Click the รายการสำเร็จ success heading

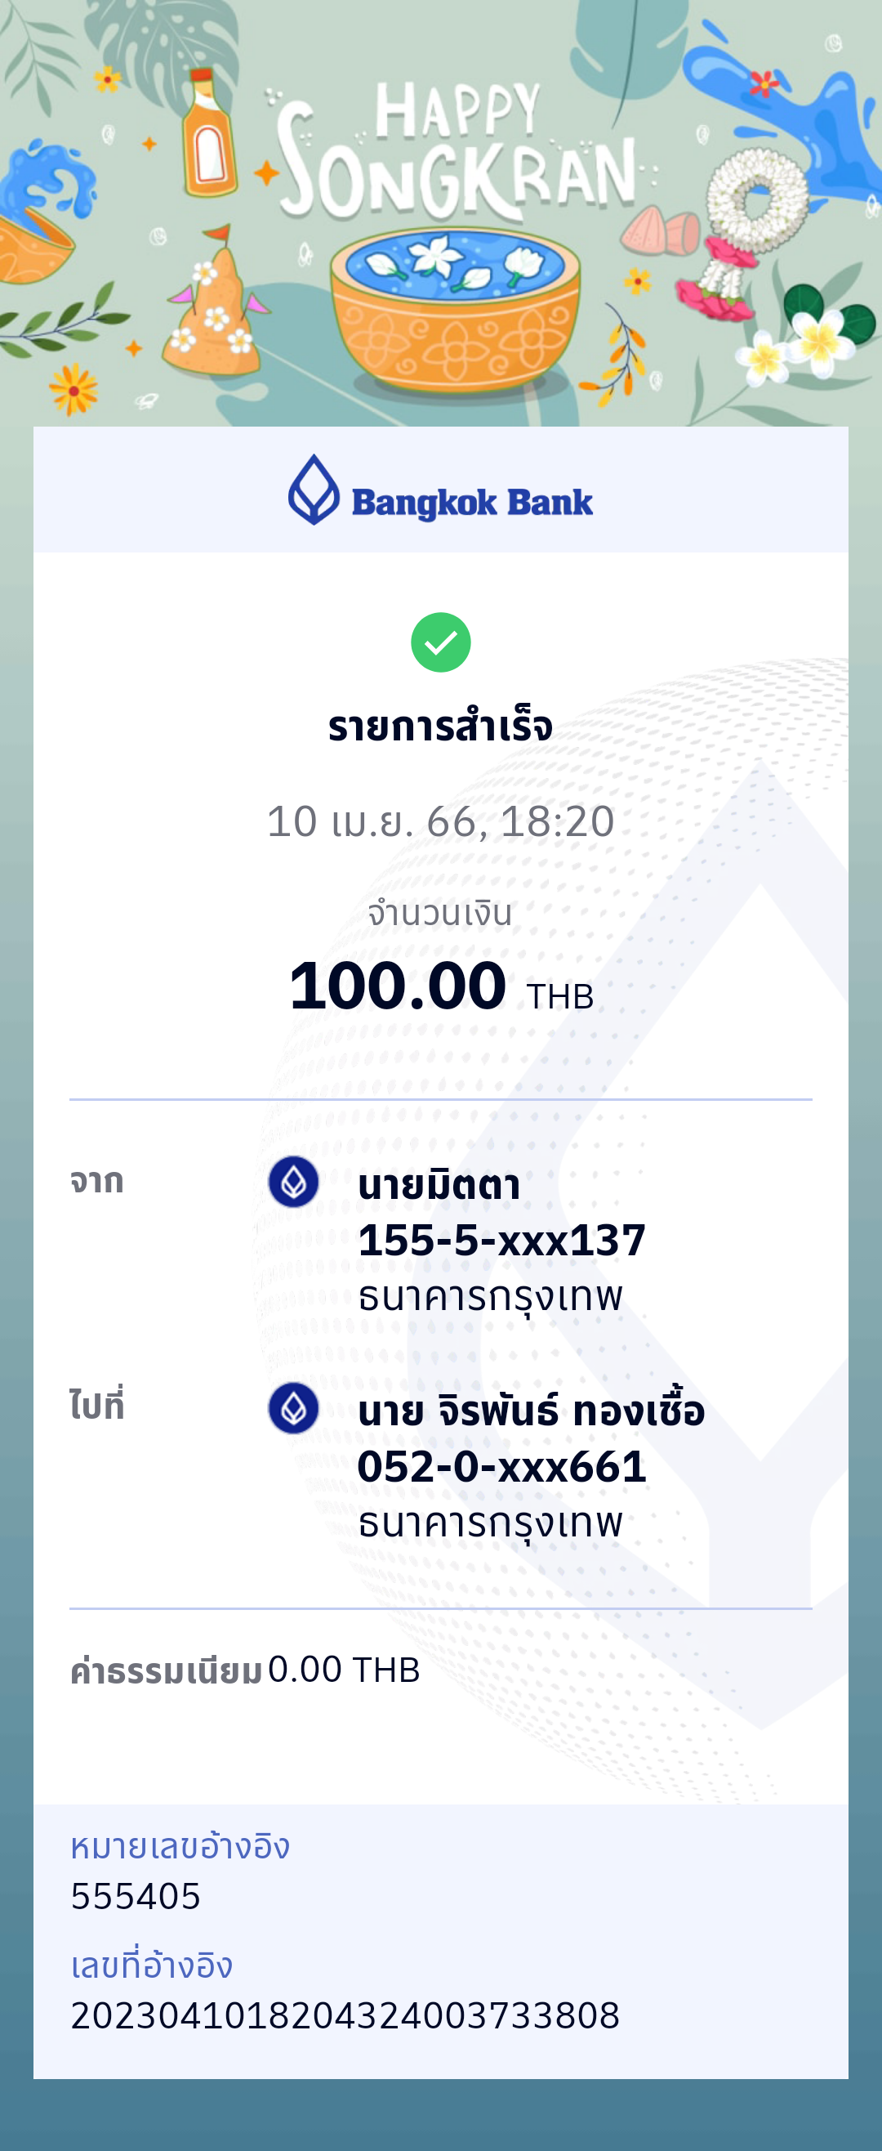pyautogui.click(x=440, y=727)
